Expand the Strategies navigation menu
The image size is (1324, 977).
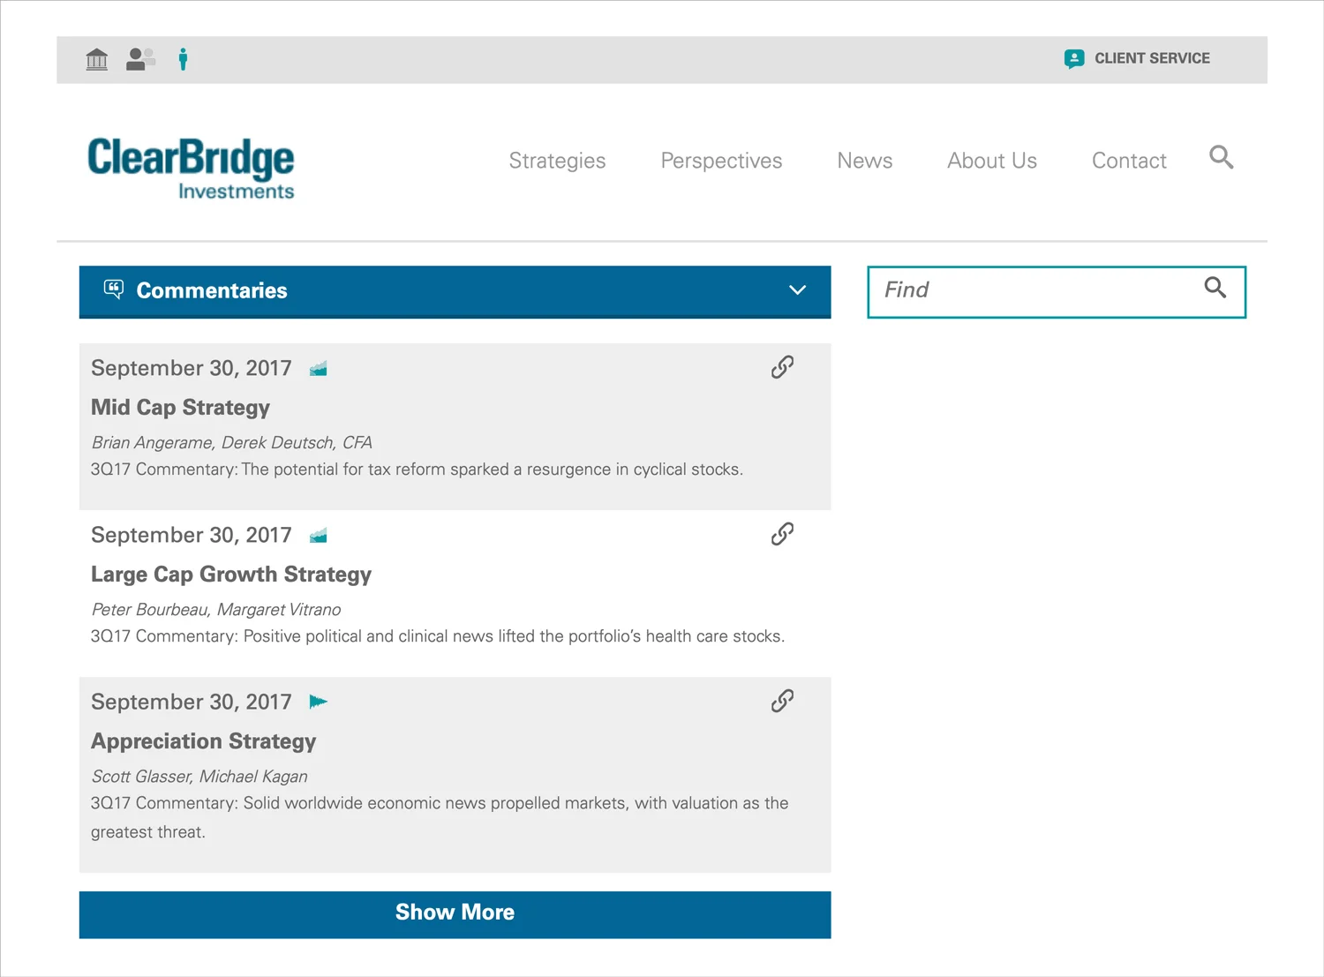(557, 161)
